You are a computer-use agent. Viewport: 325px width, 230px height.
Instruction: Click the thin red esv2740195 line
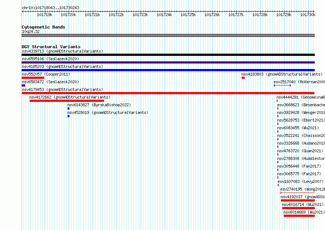coord(298,193)
